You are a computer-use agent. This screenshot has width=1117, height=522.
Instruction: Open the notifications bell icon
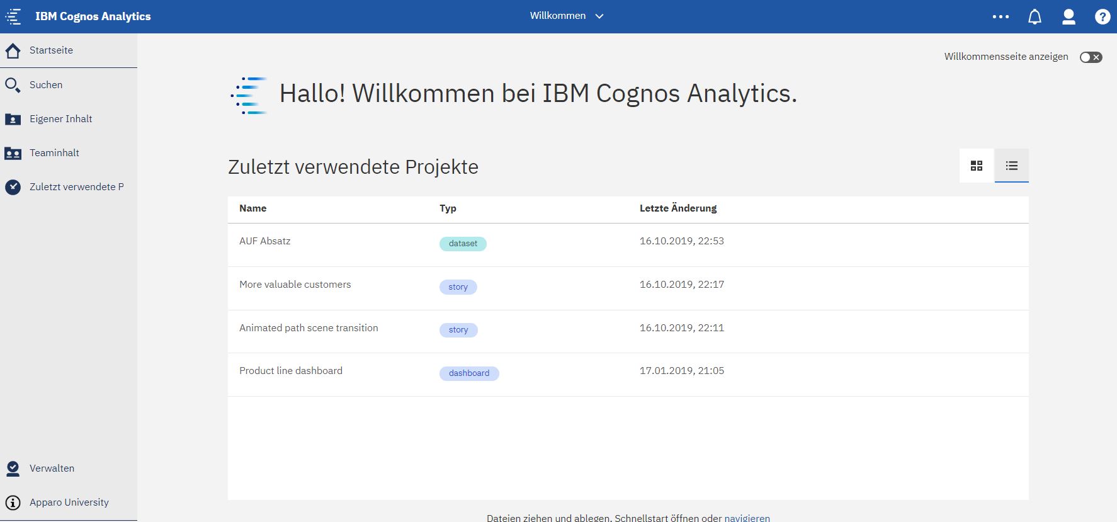(x=1035, y=17)
